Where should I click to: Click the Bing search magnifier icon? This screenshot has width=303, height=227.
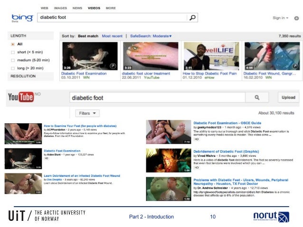click(x=192, y=18)
